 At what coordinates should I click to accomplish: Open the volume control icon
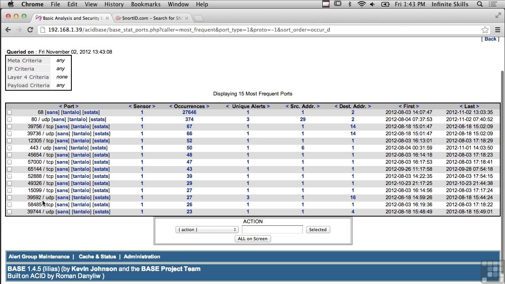pyautogui.click(x=372, y=4)
